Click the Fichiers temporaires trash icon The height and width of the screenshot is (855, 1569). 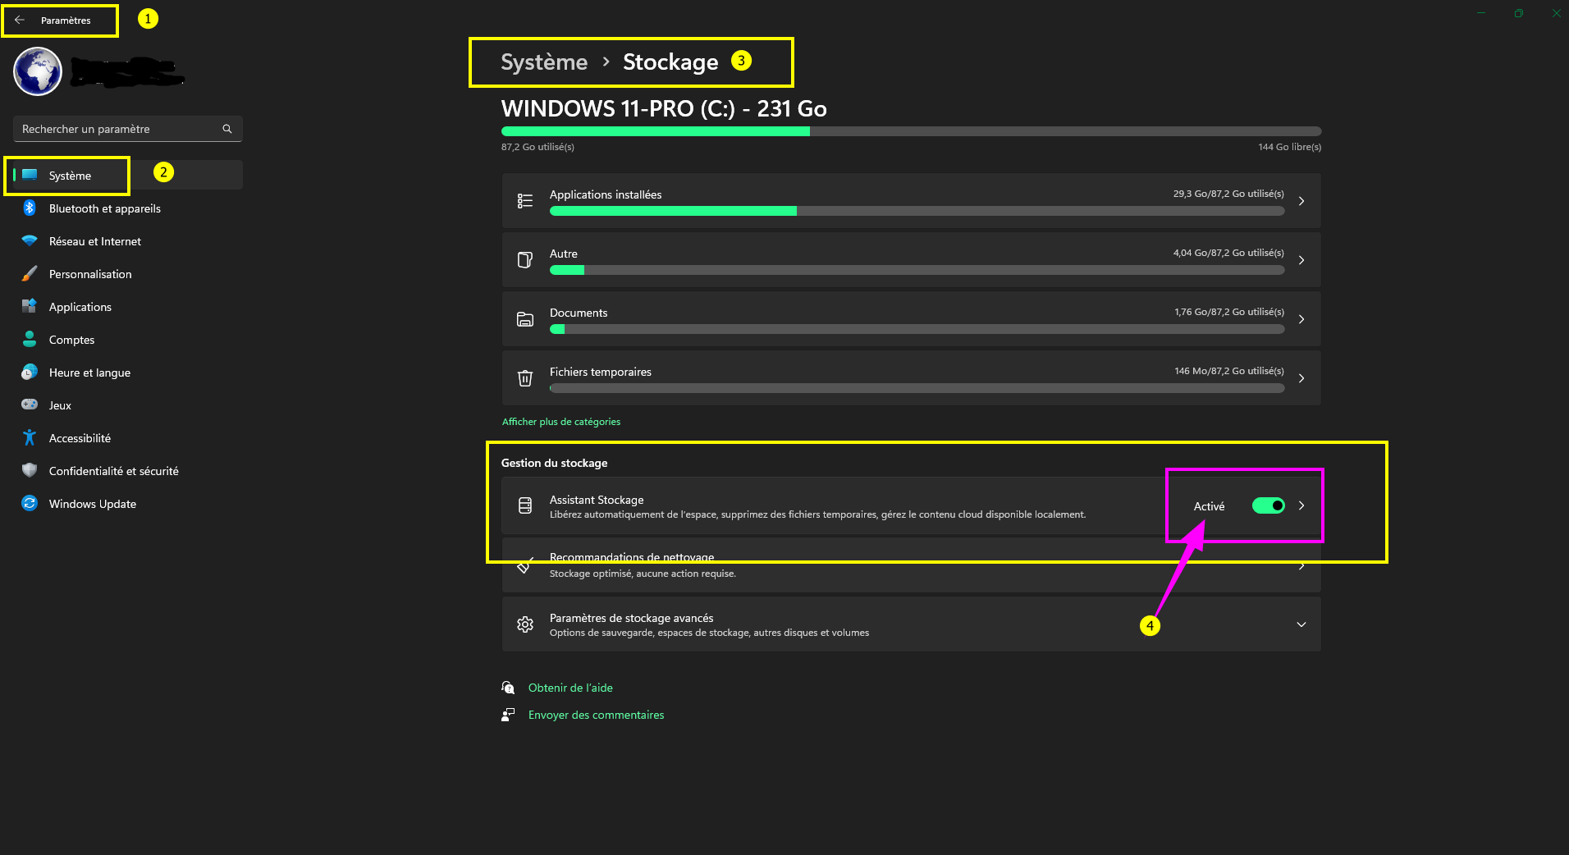pyautogui.click(x=525, y=378)
